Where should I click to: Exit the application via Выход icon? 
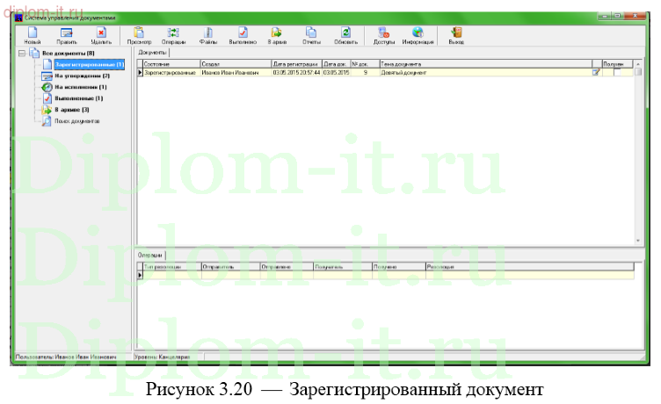pyautogui.click(x=456, y=35)
